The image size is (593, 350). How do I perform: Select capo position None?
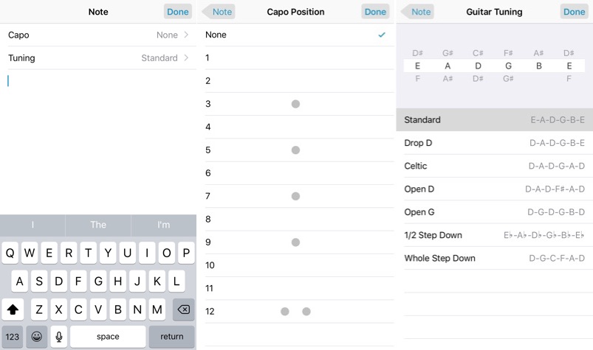click(295, 35)
